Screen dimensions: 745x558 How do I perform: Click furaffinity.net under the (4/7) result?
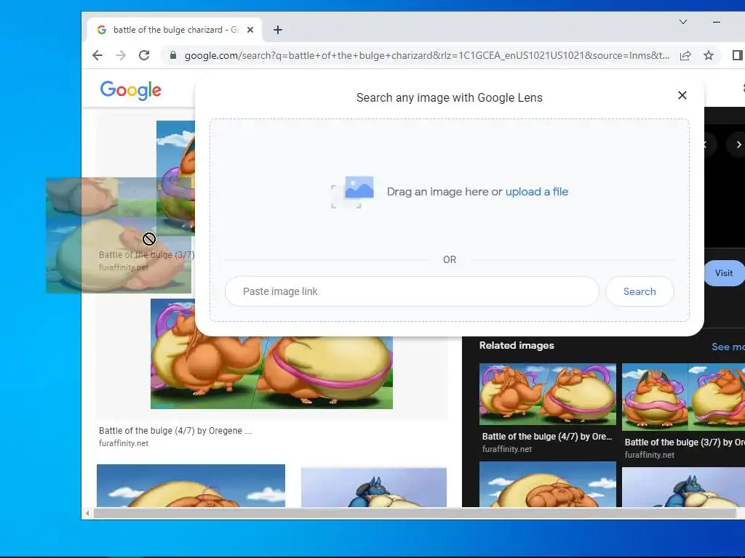pyautogui.click(x=124, y=443)
